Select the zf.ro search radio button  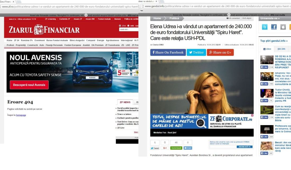pos(120,26)
